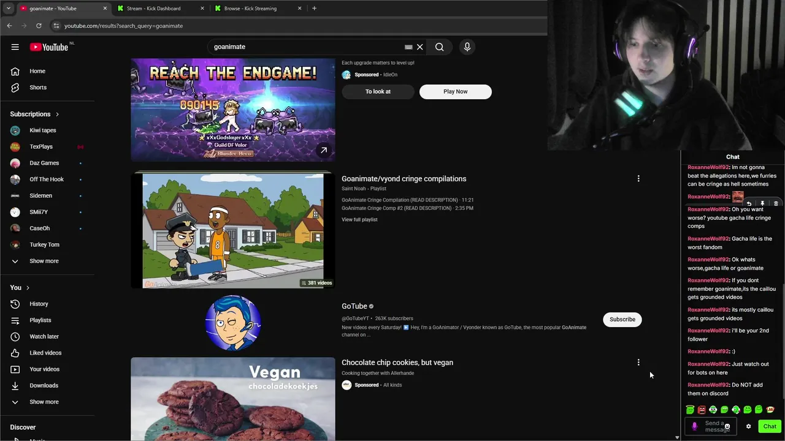Pick the angry red emote in chat
The image size is (785, 441).
tap(702, 410)
